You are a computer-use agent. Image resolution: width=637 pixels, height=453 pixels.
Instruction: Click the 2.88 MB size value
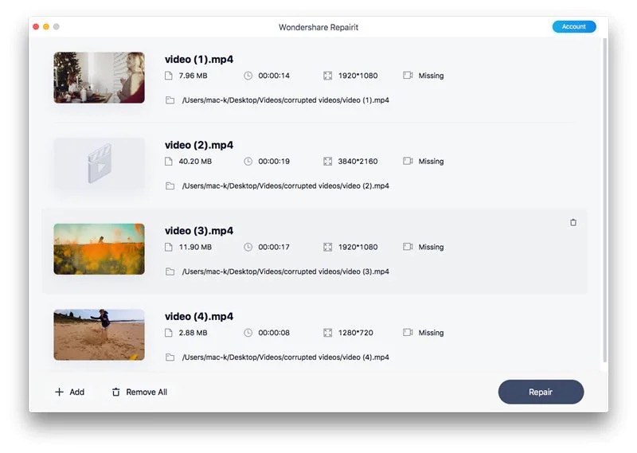[x=193, y=333]
